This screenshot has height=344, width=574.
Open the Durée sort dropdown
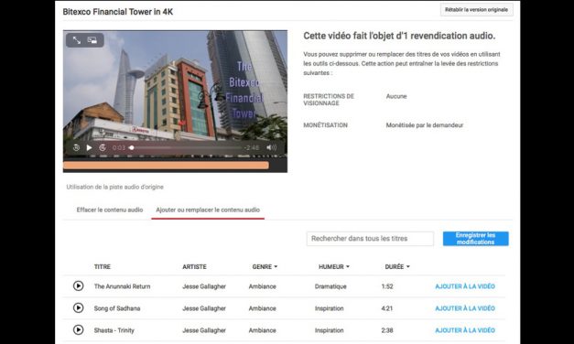[397, 267]
